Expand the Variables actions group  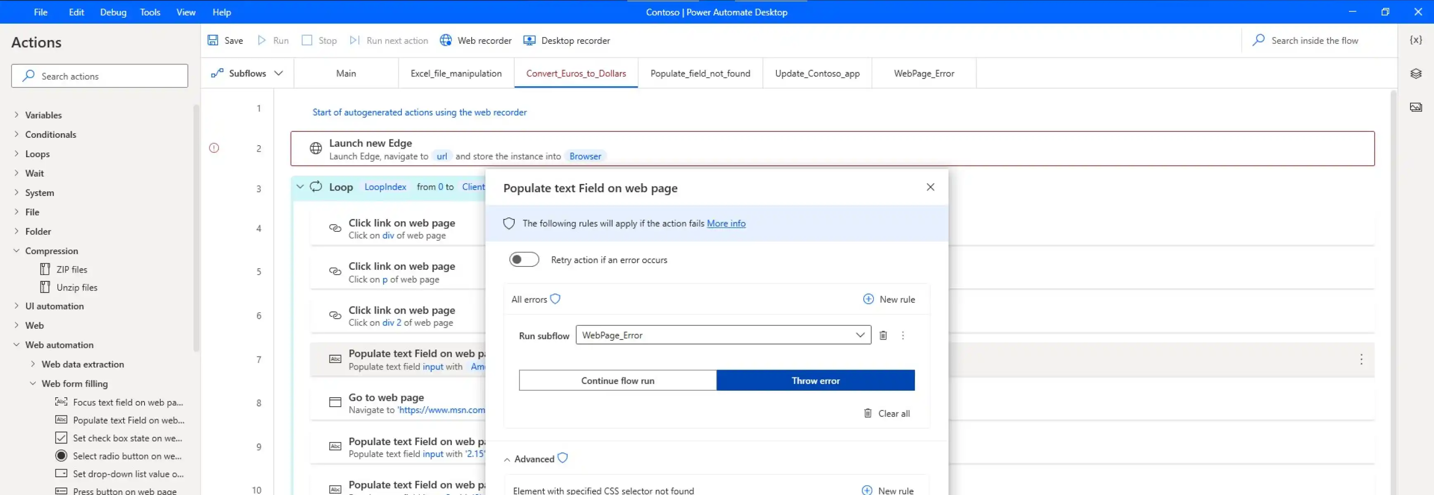tap(16, 115)
